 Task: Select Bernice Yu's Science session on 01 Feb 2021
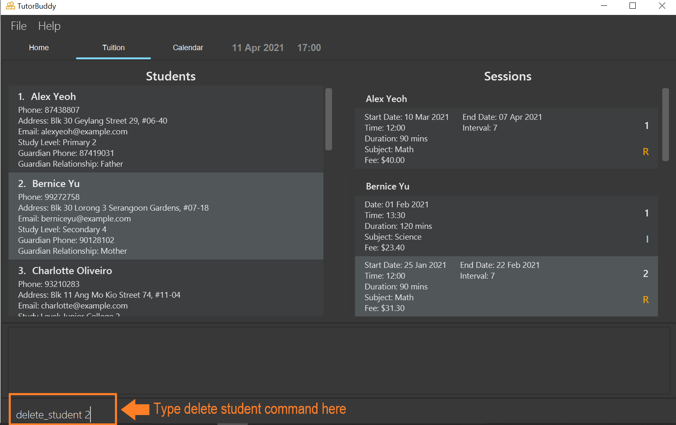[x=506, y=226]
